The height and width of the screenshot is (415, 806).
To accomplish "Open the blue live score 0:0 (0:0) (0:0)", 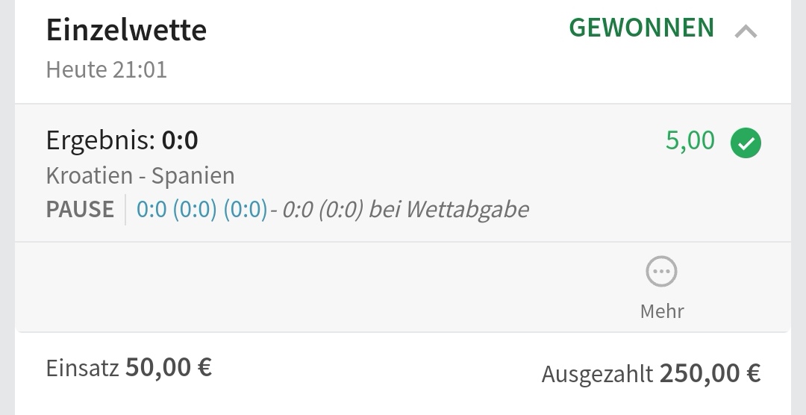I will (201, 210).
